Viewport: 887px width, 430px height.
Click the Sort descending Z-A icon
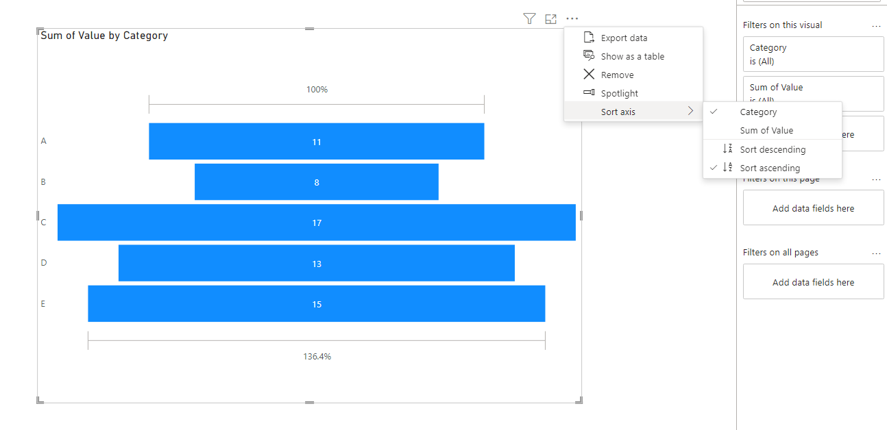[x=727, y=149]
